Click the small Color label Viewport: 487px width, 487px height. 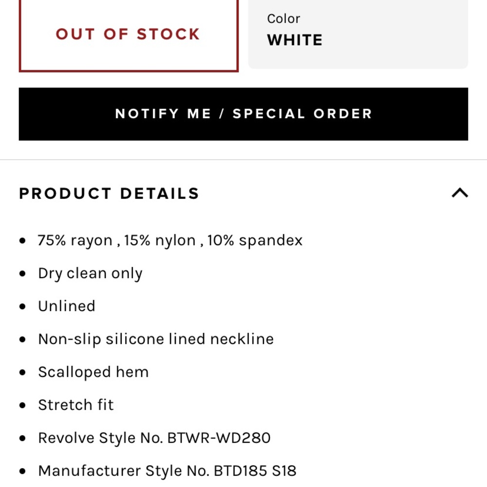(283, 19)
